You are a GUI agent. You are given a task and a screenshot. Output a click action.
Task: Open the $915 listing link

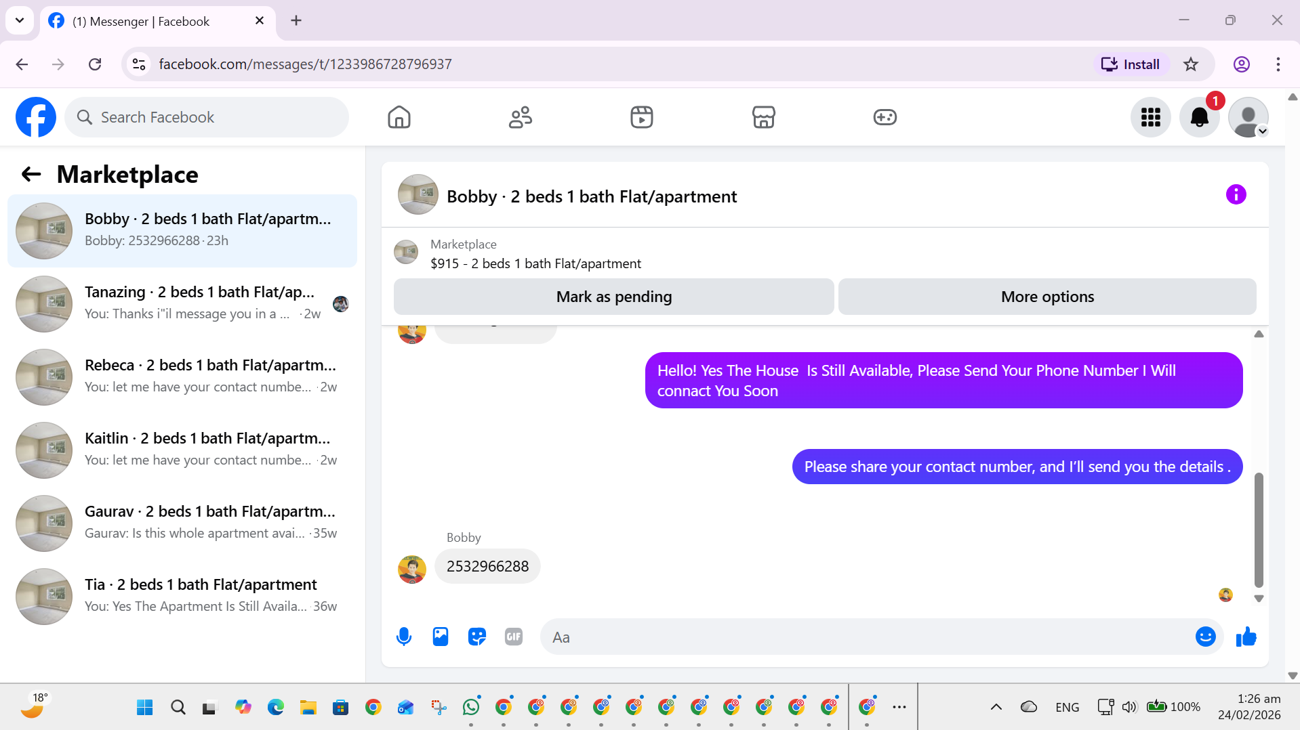535,263
